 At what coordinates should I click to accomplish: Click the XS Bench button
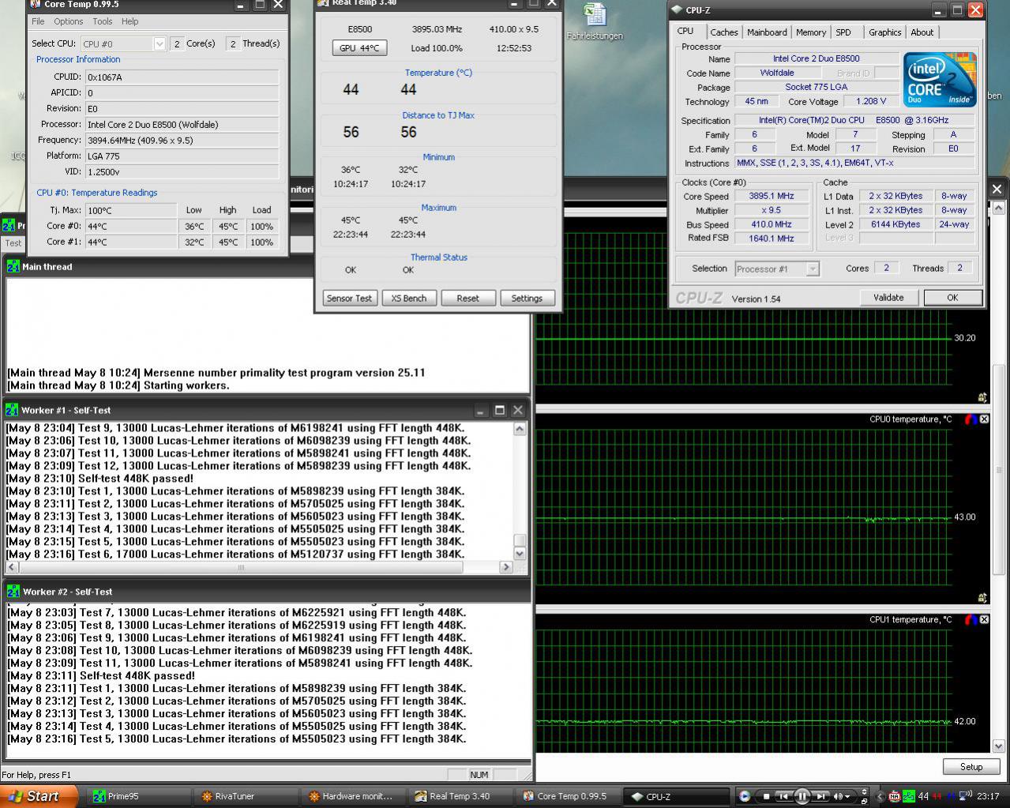[409, 299]
